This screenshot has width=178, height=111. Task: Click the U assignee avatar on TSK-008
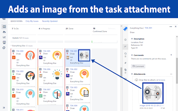(x=14, y=57)
